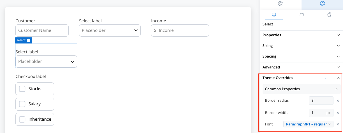Click the Border width value field

(x=321, y=113)
